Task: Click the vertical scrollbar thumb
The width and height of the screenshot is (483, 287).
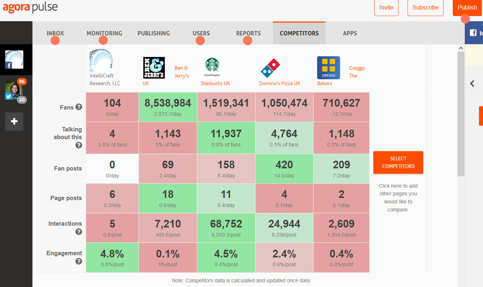Action: click(461, 114)
